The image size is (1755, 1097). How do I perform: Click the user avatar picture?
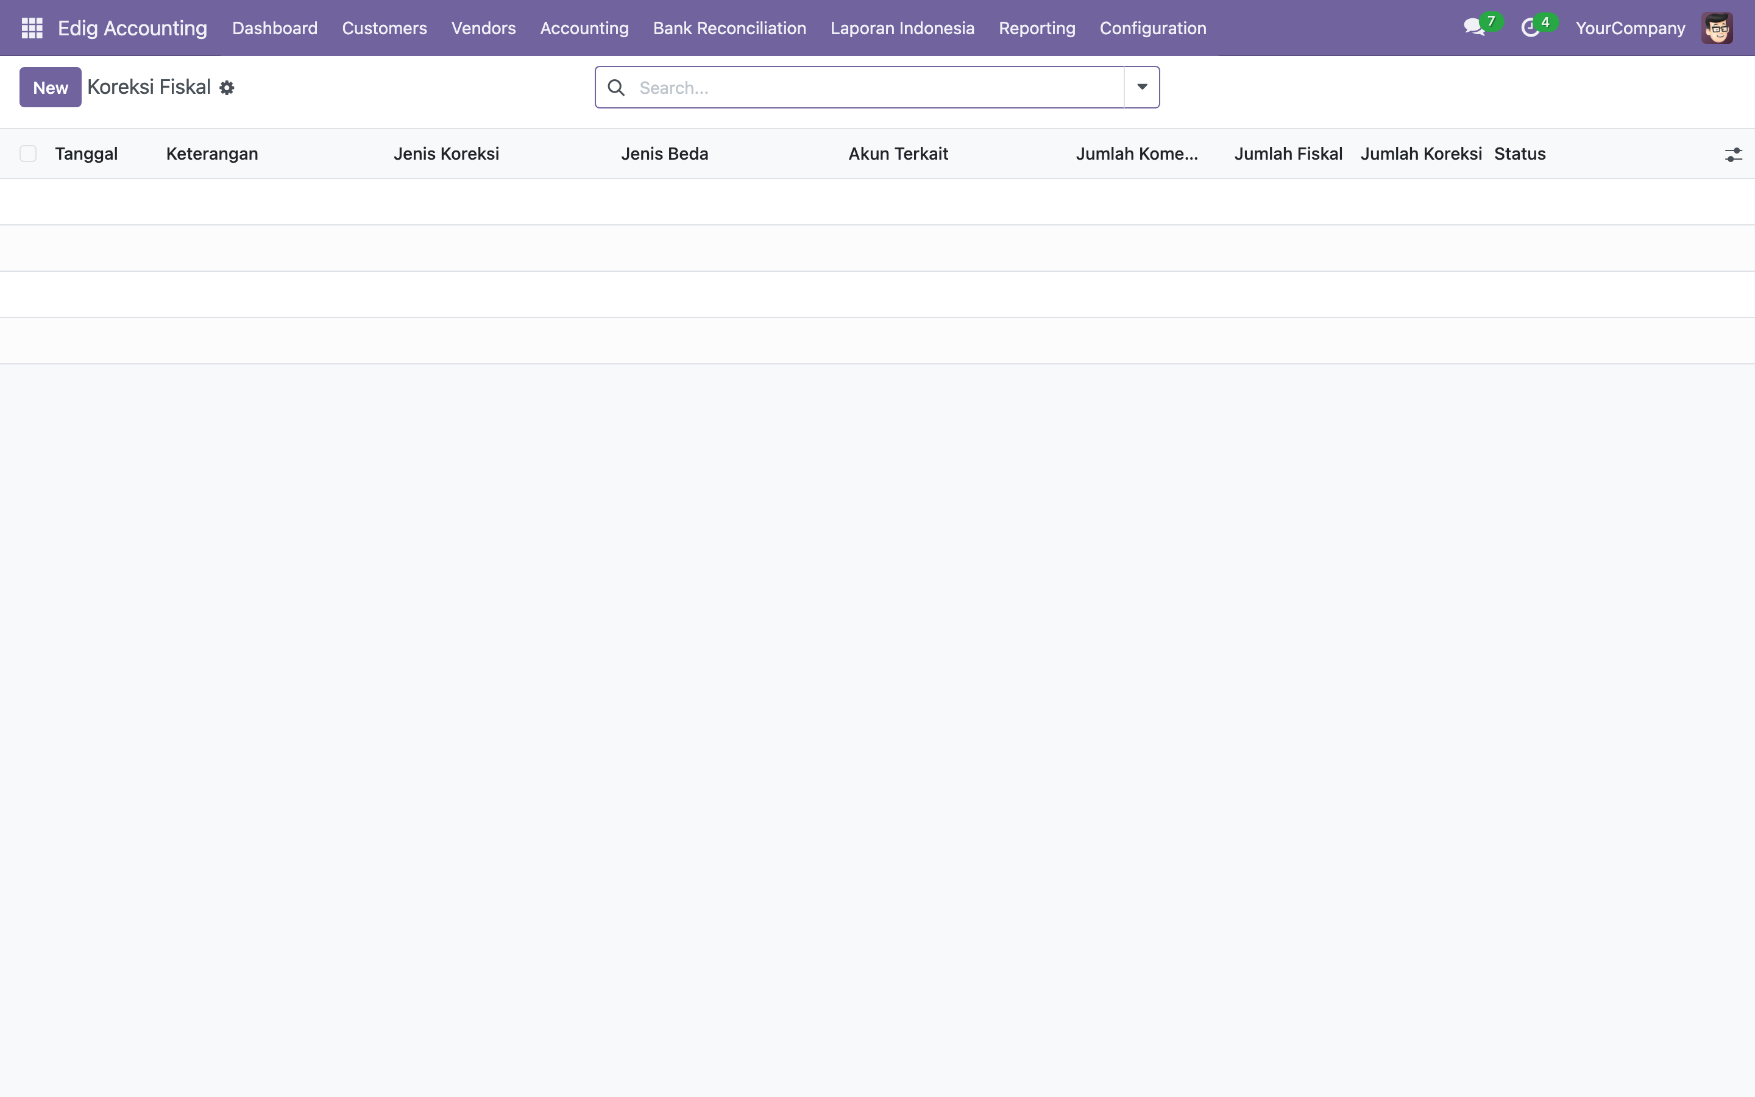tap(1717, 28)
